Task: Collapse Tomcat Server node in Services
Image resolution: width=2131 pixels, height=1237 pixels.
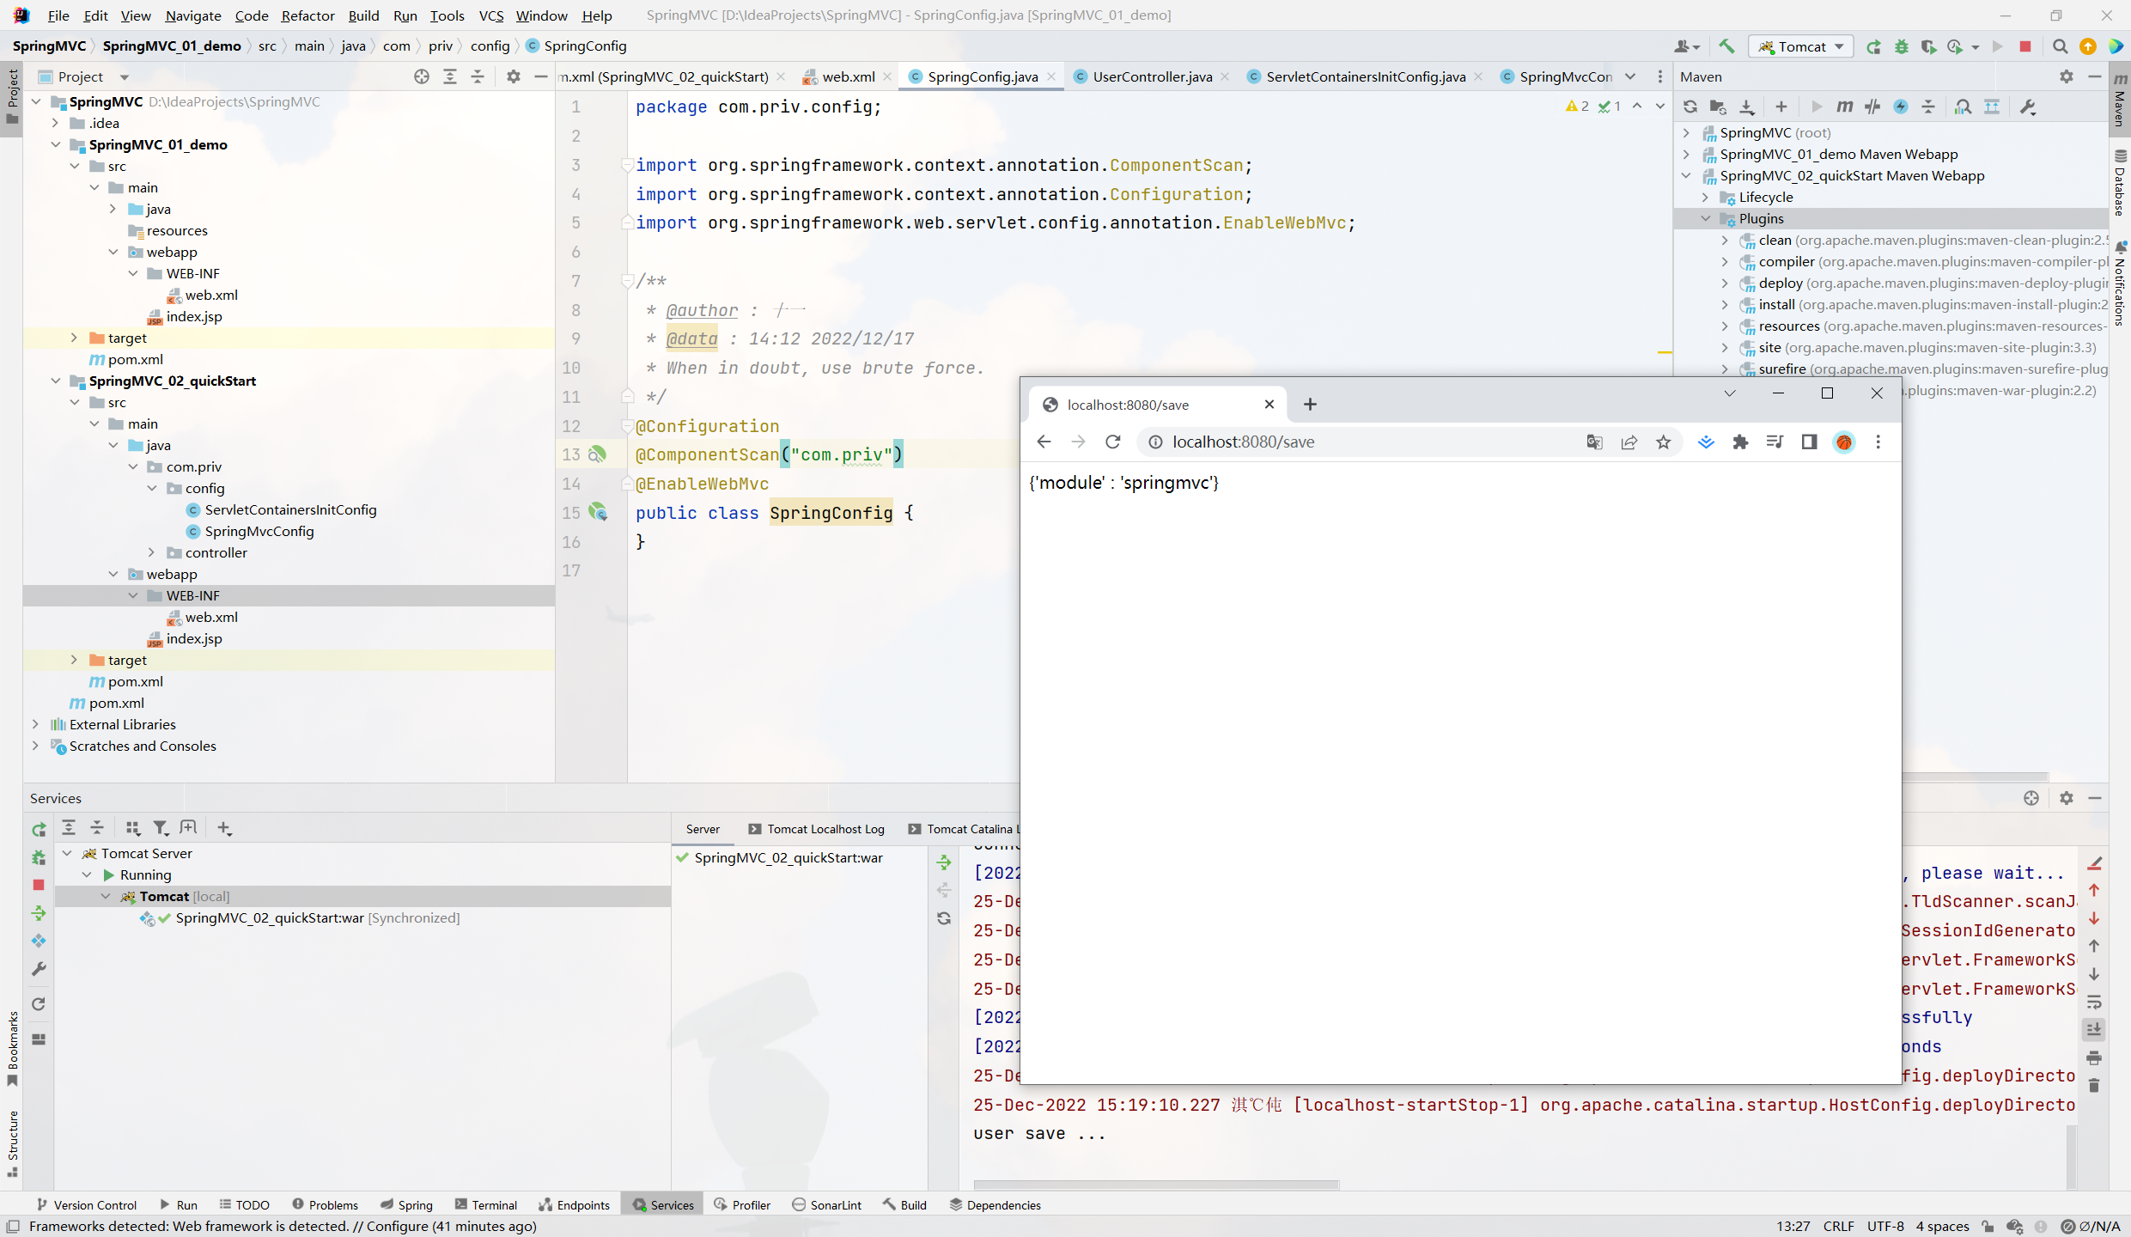Action: pos(67,853)
